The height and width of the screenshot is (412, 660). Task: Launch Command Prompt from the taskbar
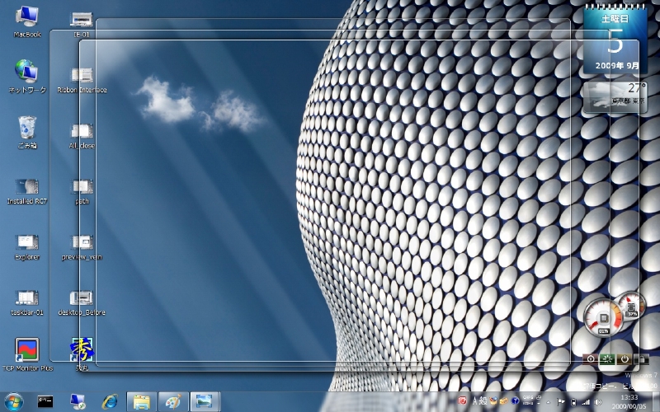45,402
